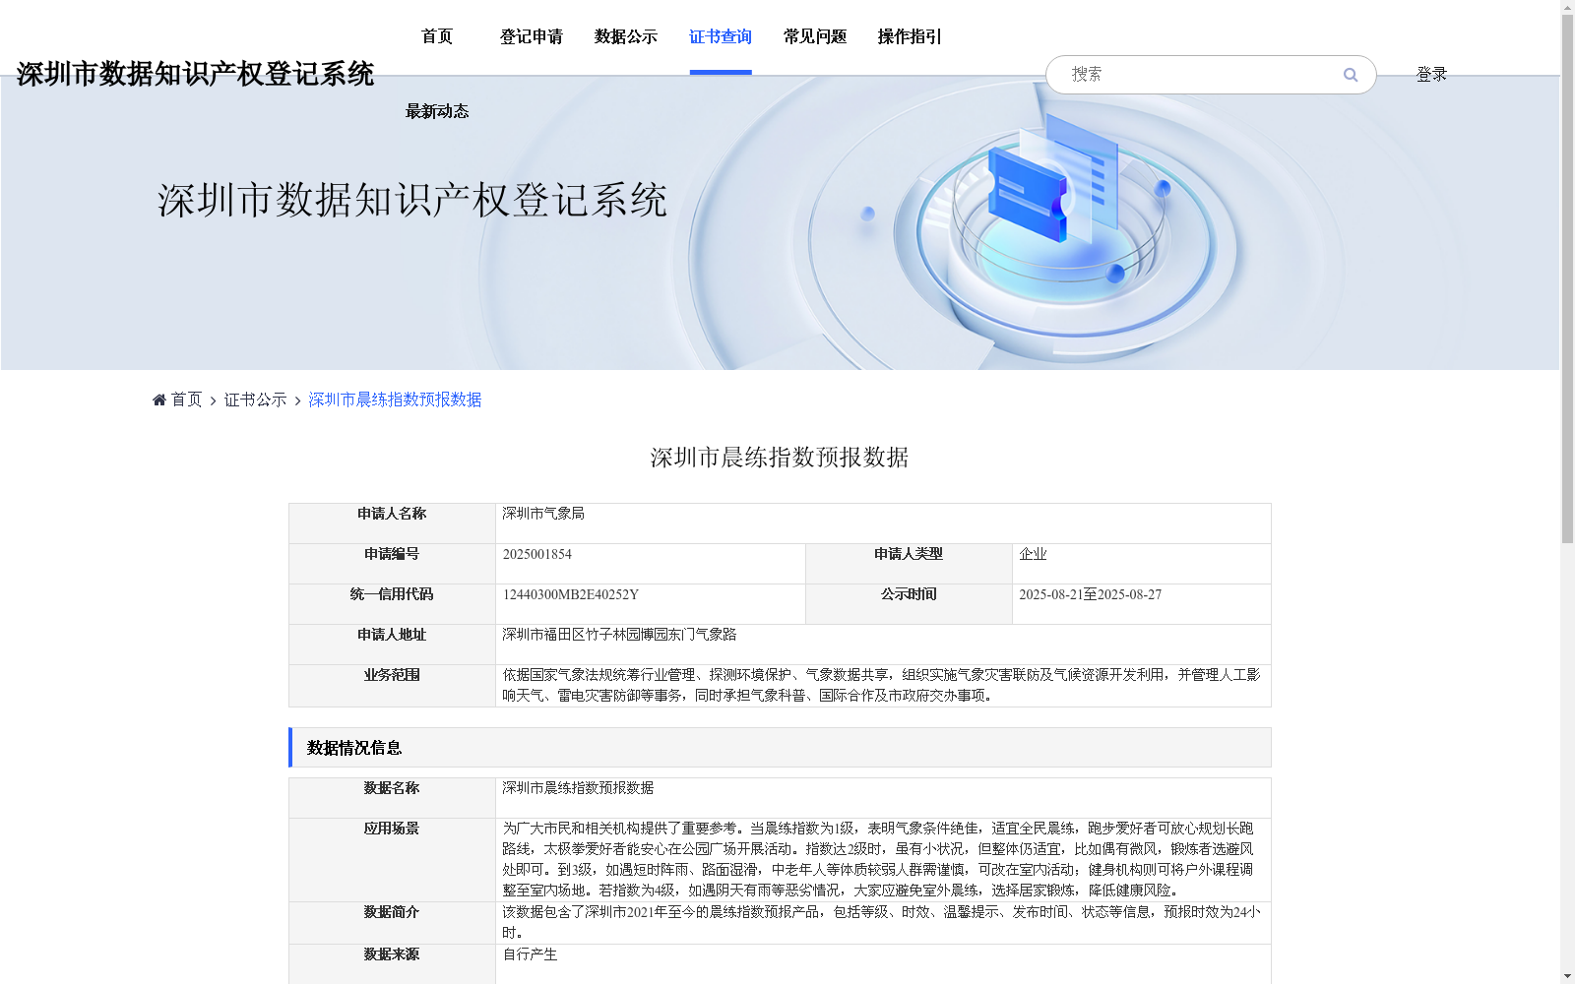Click the page vertical scrollbar thumb
This screenshot has height=984, width=1575.
(1567, 278)
